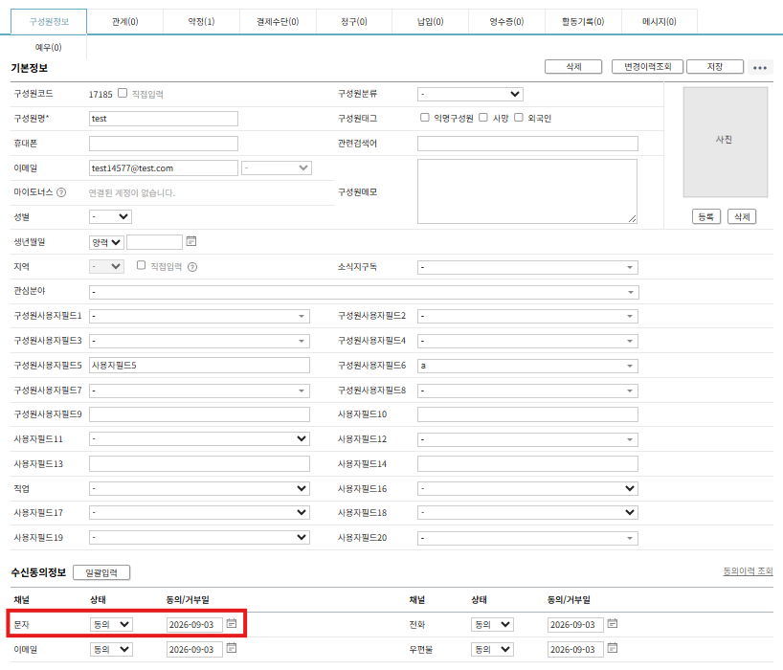Click the 구성원사용자필드5 input field
783x670 pixels.
(x=199, y=366)
